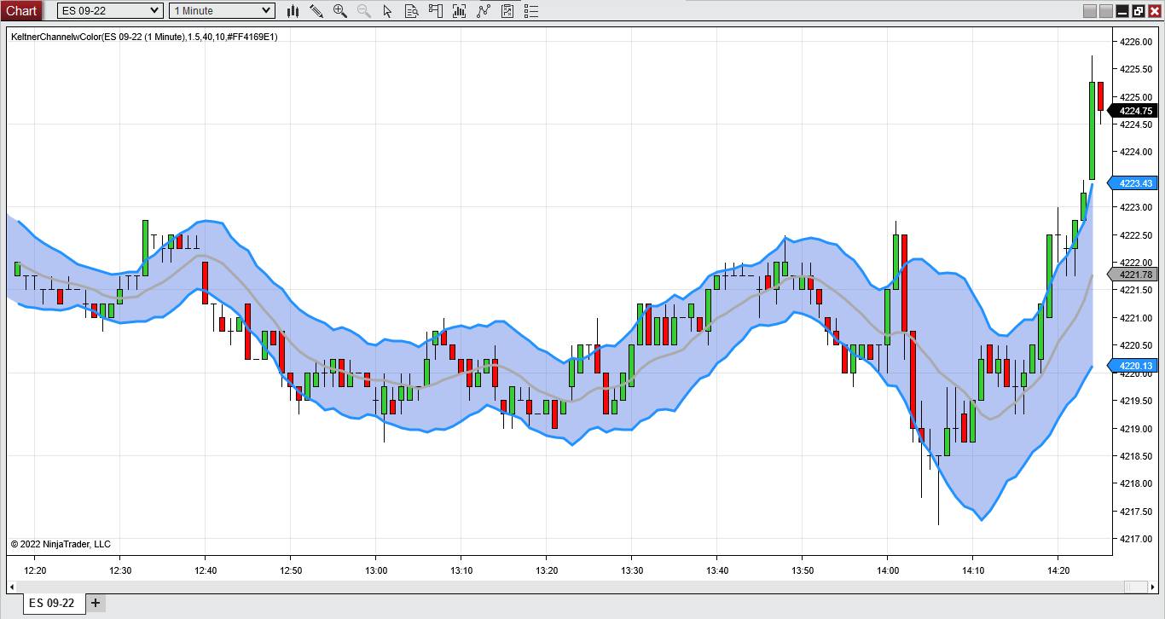Open the chart properties list icon
Image resolution: width=1165 pixels, height=619 pixels.
click(531, 10)
